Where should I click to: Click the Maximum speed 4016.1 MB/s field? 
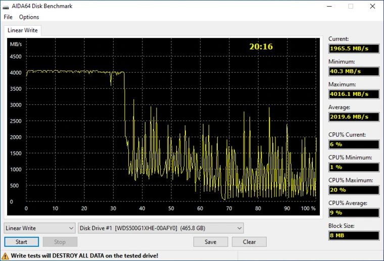[354, 94]
